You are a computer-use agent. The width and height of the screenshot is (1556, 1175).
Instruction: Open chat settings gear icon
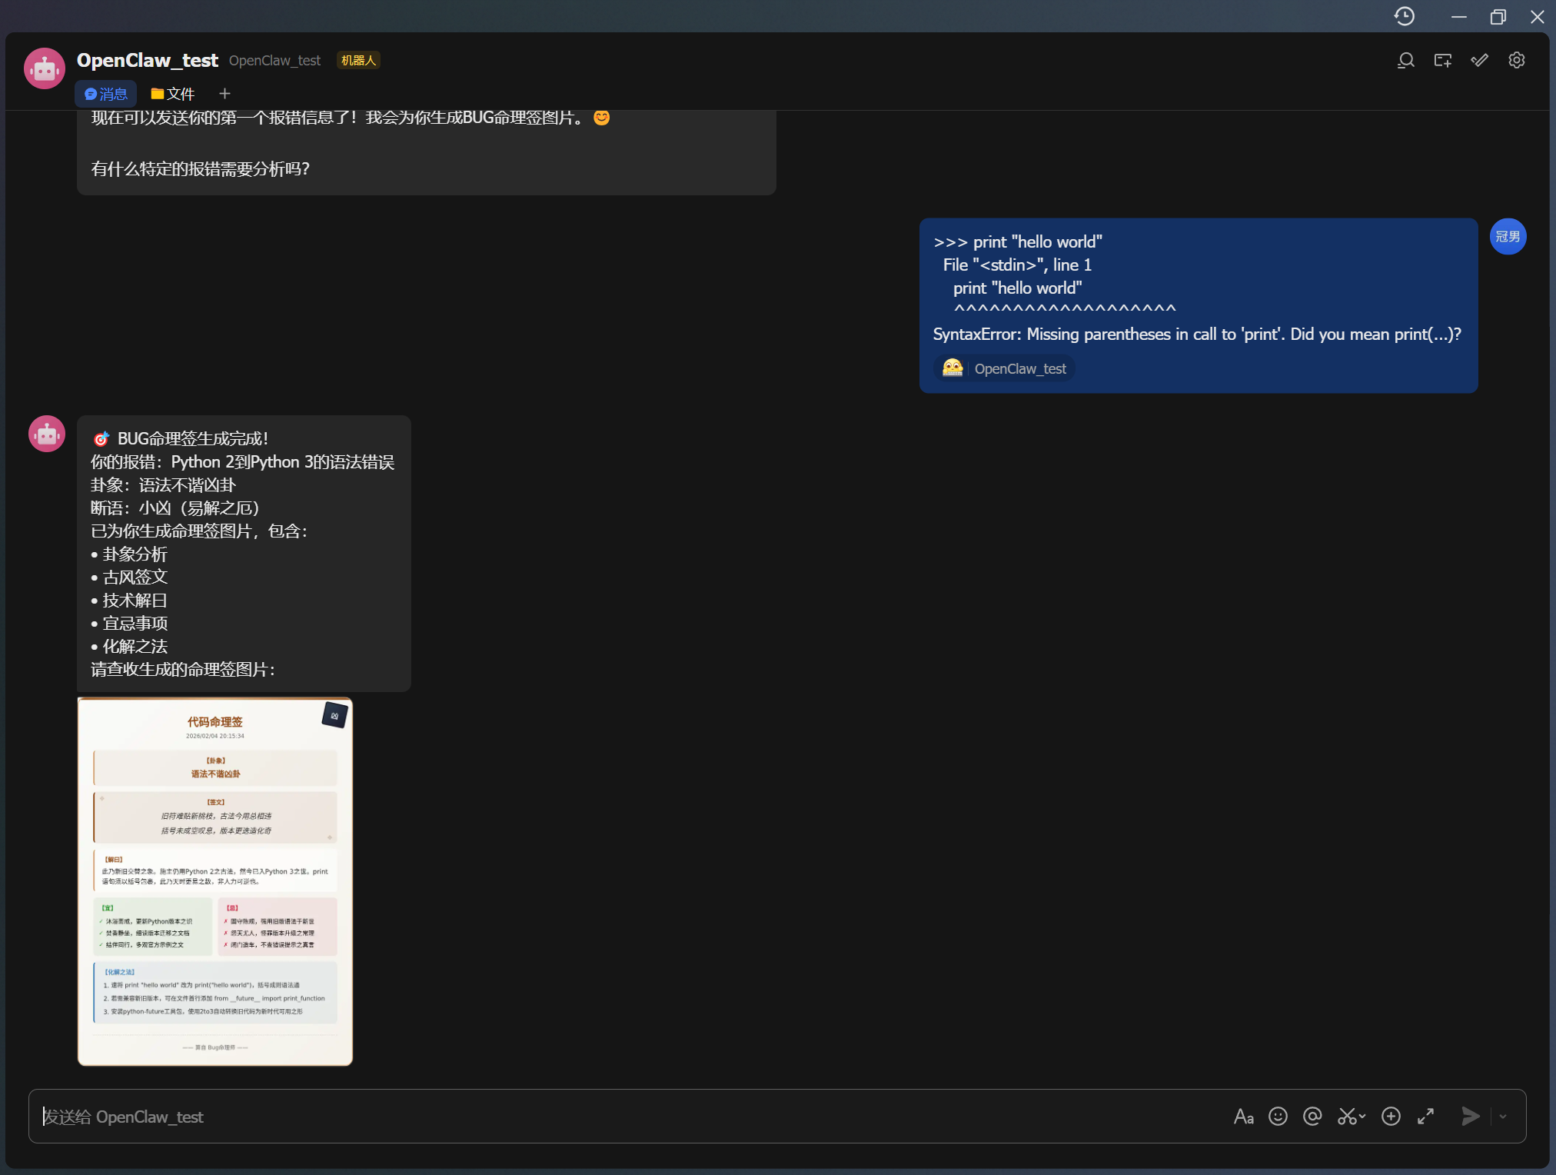pos(1516,61)
